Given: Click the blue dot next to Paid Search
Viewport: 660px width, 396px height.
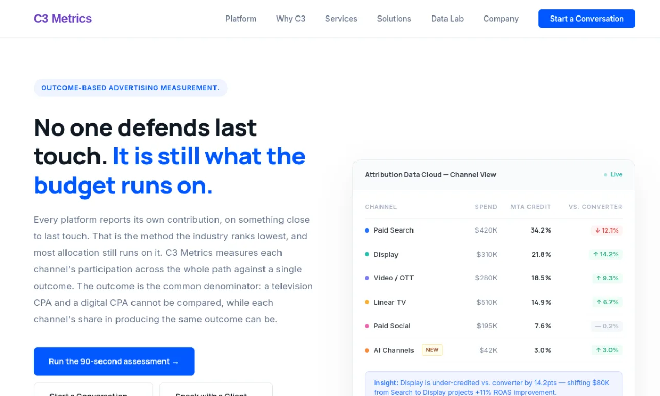Looking at the screenshot, I should pos(367,230).
